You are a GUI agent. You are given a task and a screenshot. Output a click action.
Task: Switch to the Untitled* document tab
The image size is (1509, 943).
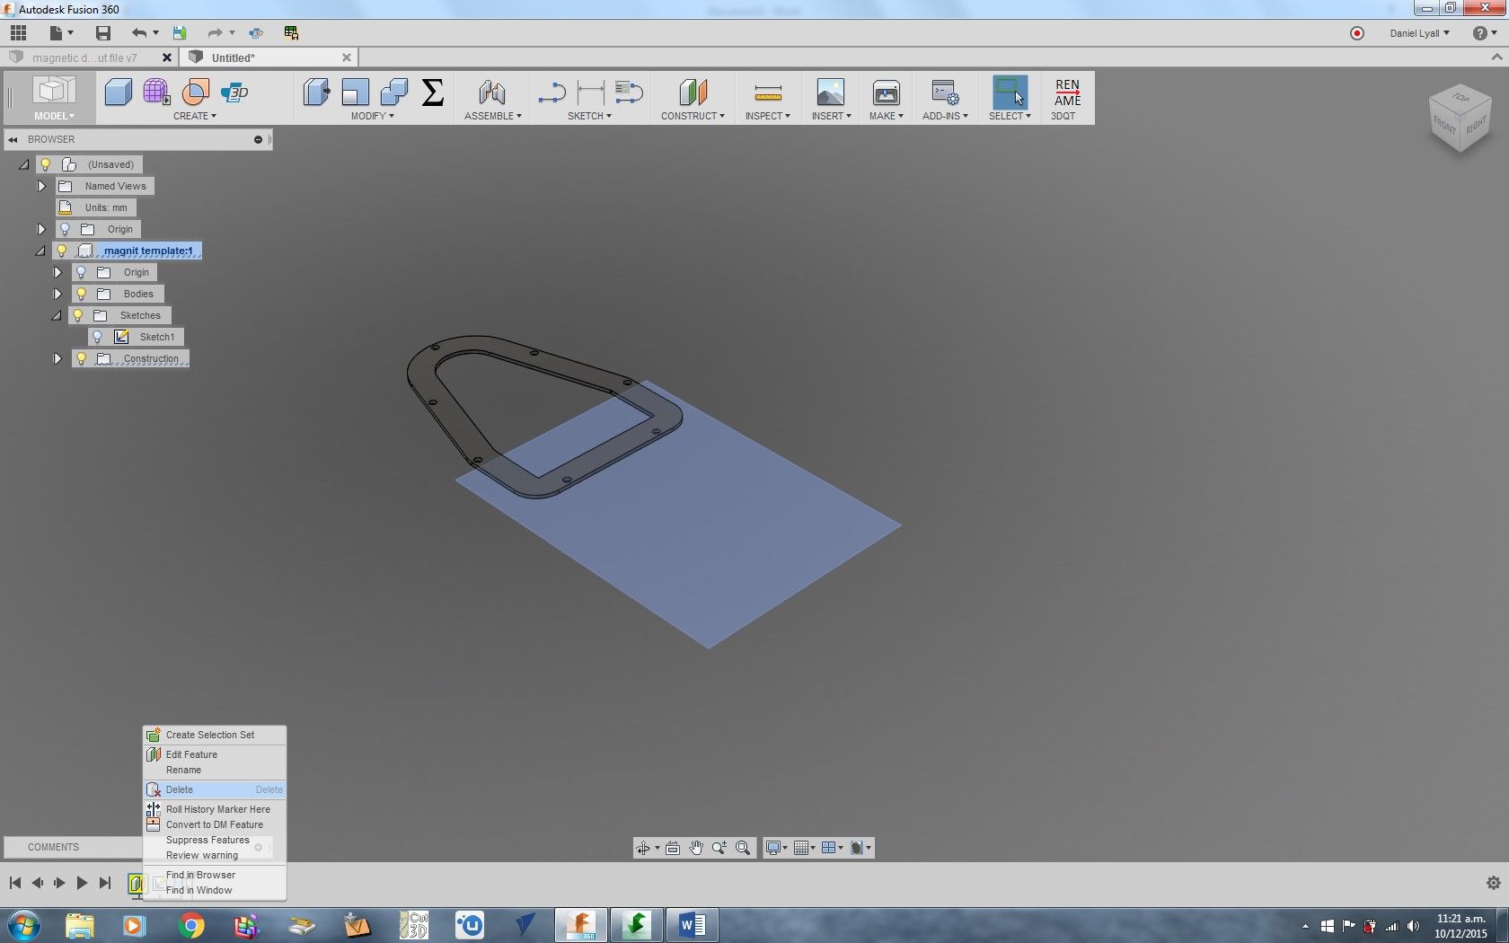tap(269, 57)
